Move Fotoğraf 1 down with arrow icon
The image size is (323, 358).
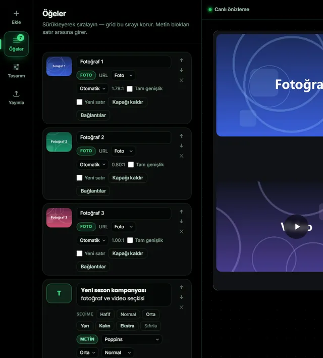tap(182, 70)
